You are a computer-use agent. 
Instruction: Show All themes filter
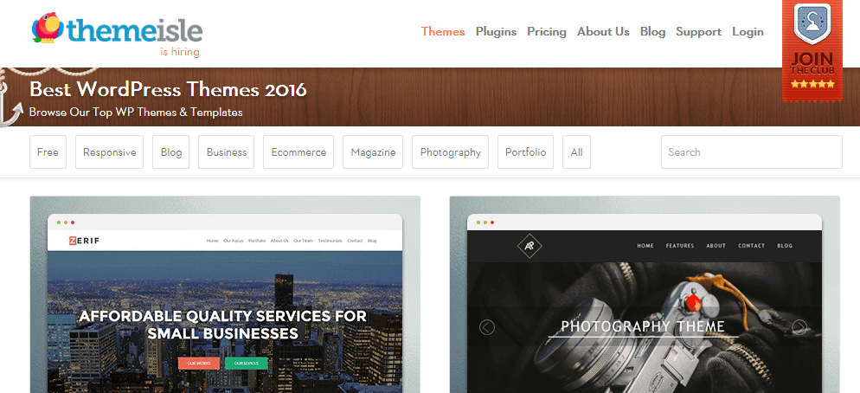pyautogui.click(x=576, y=152)
